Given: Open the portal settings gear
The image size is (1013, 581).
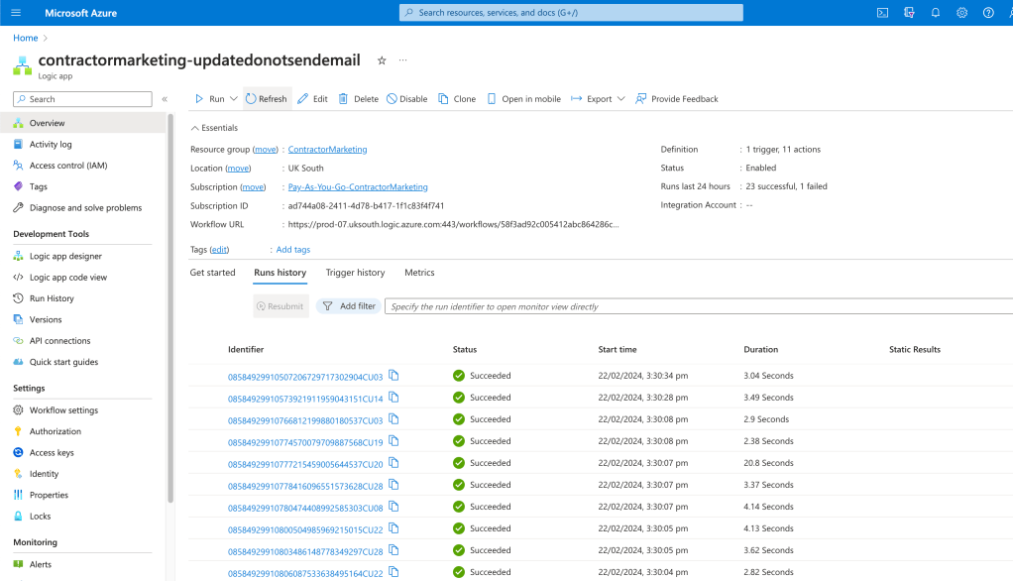Looking at the screenshot, I should [x=962, y=12].
